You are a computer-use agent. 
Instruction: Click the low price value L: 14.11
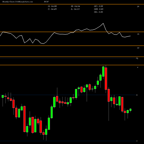click(75, 9)
